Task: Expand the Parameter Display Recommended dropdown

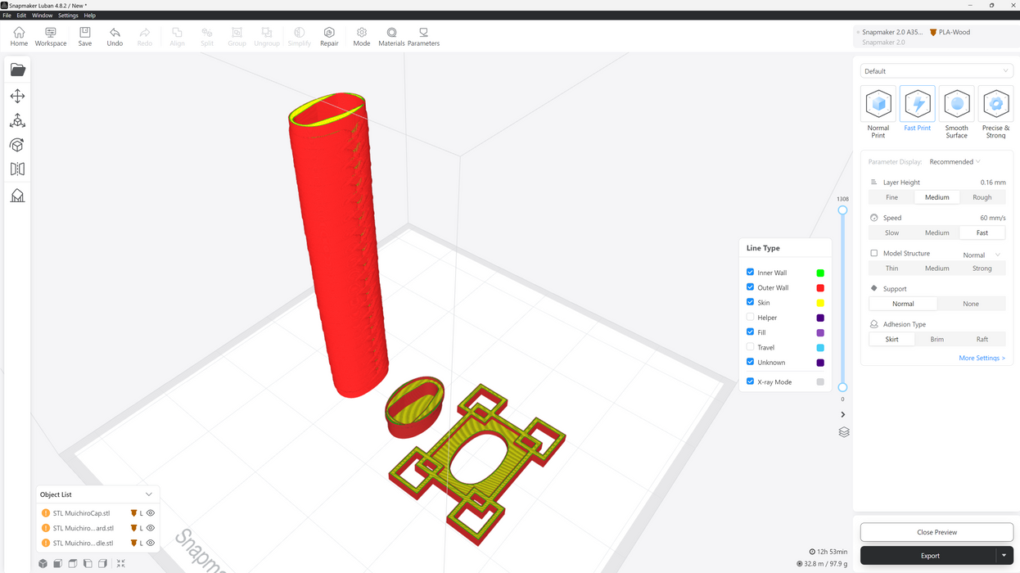Action: tap(955, 162)
